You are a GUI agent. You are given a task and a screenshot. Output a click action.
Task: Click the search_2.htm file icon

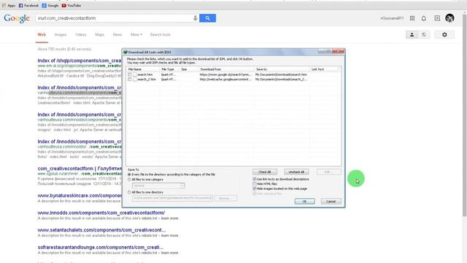(135, 80)
